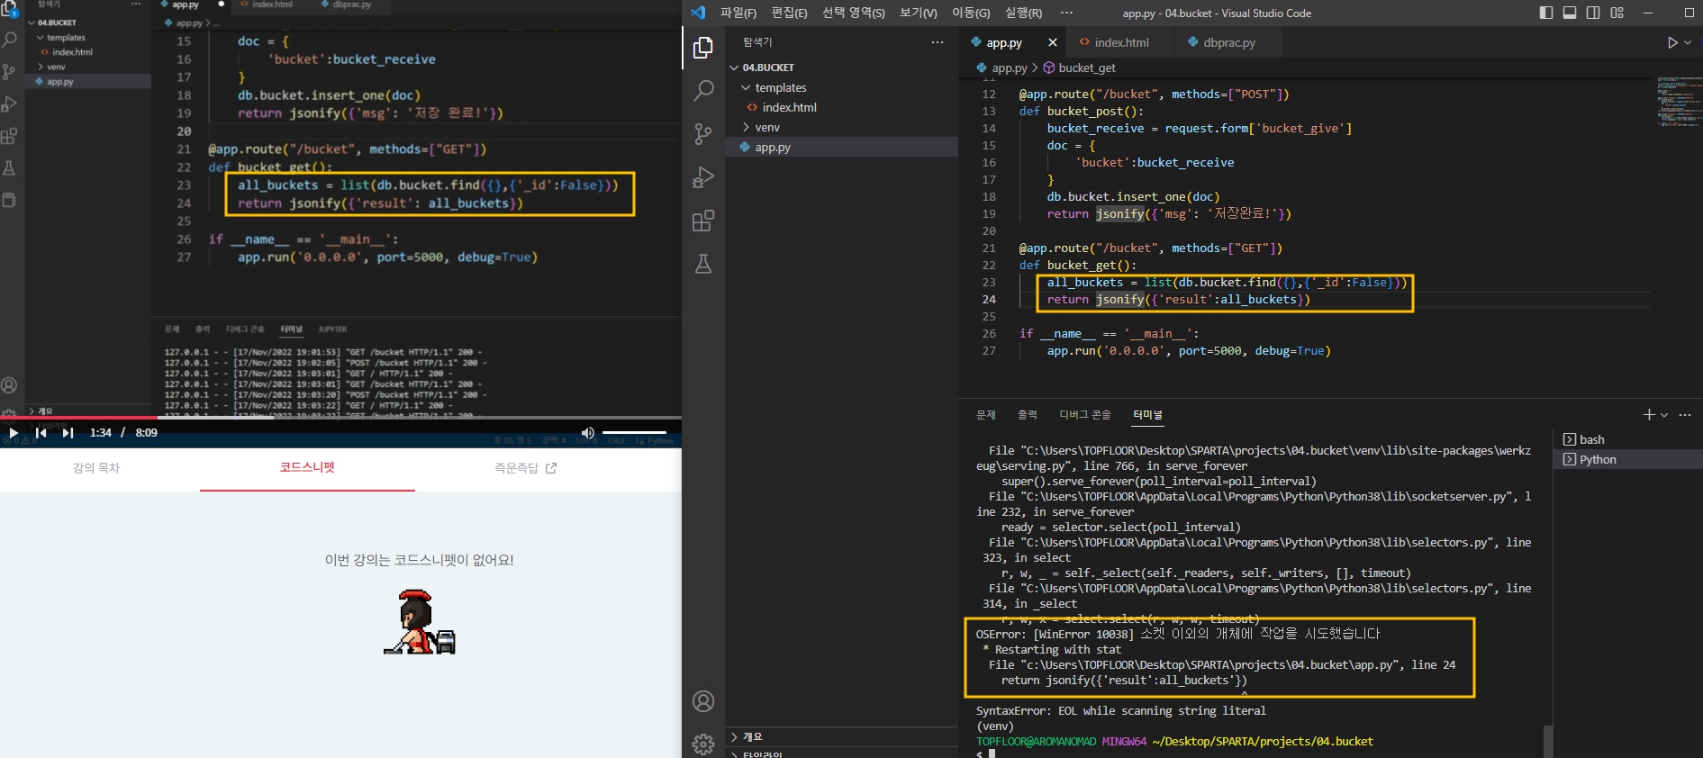The height and width of the screenshot is (758, 1703).
Task: Open the 이동(G) menu
Action: [971, 13]
